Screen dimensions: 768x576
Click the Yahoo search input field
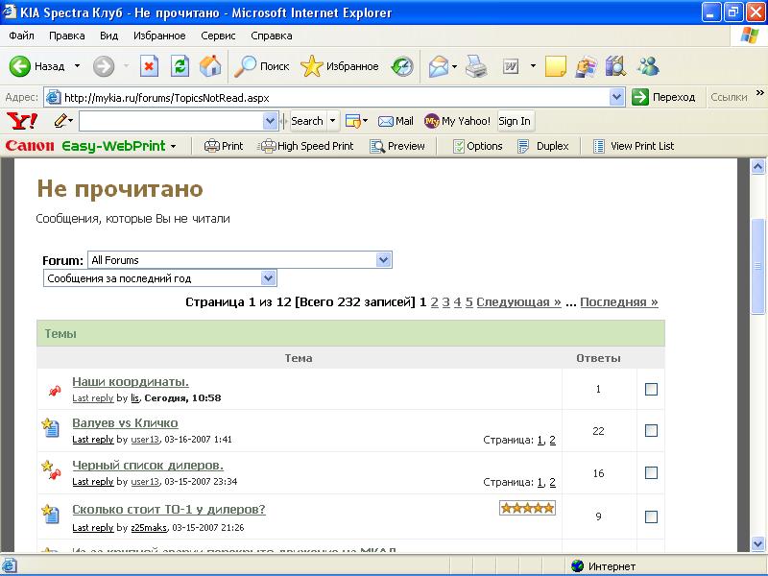pyautogui.click(x=171, y=121)
